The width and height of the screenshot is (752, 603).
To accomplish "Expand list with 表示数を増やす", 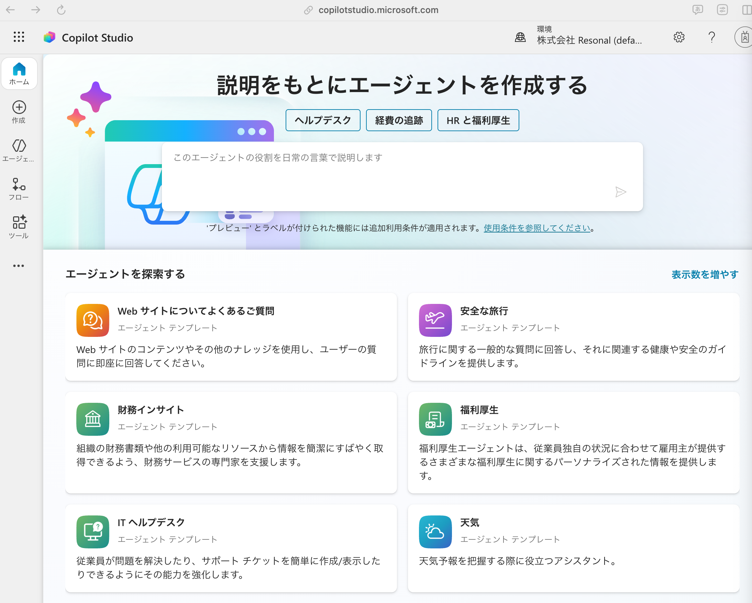I will [705, 275].
